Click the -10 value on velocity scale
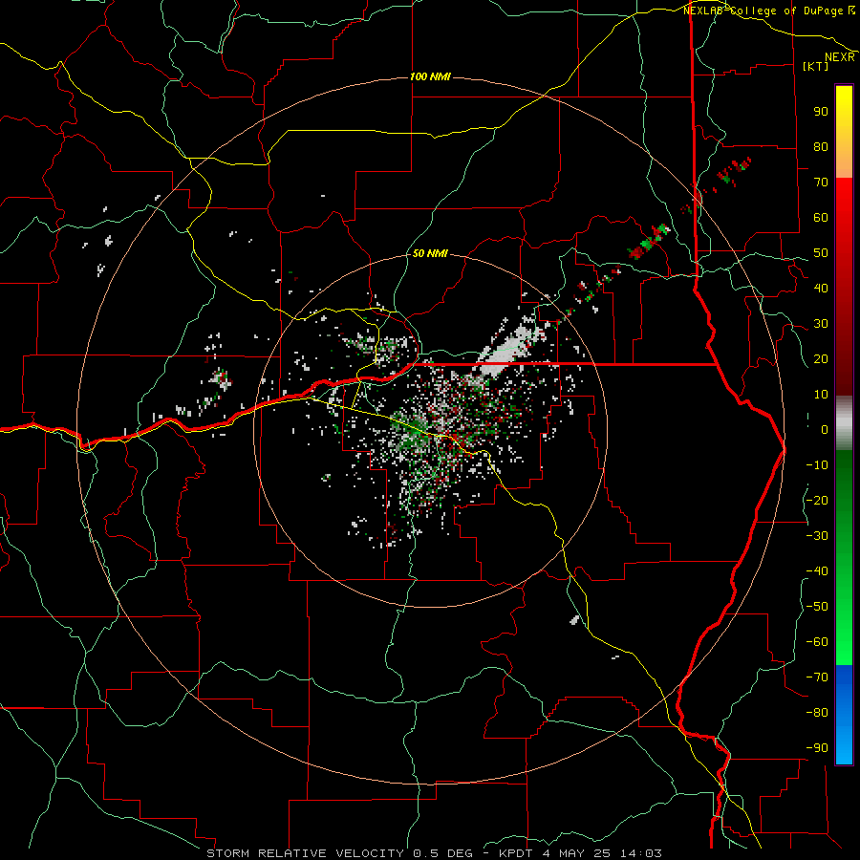The width and height of the screenshot is (860, 860). (x=817, y=465)
